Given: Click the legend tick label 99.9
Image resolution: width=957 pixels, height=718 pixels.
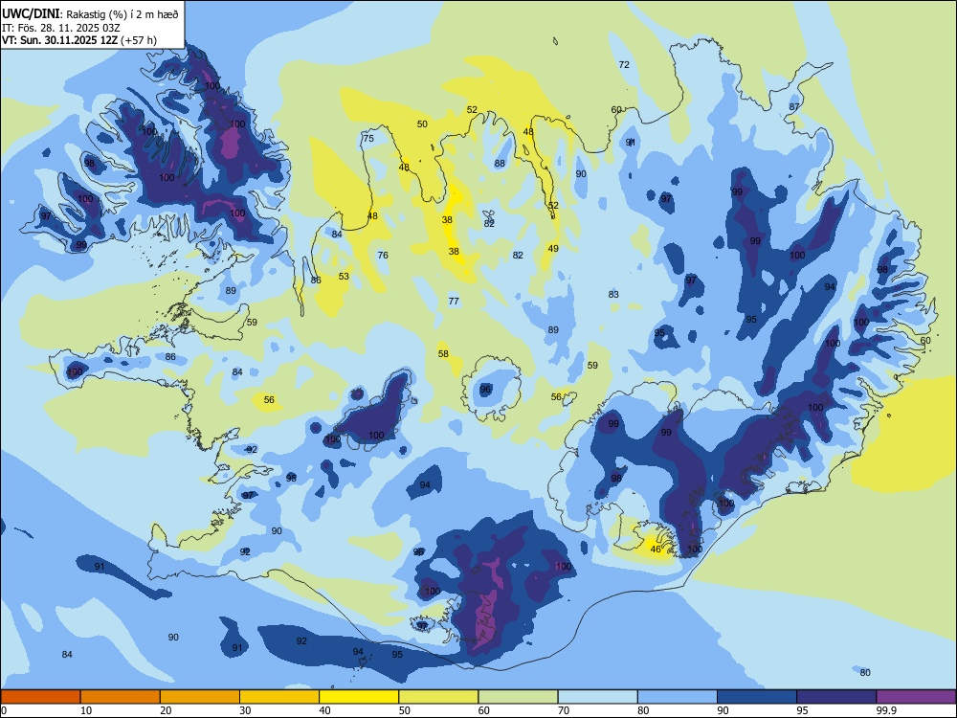Looking at the screenshot, I should tap(886, 710).
